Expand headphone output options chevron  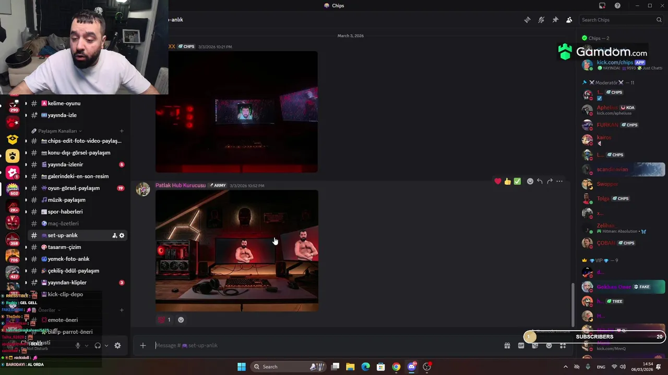pos(106,345)
